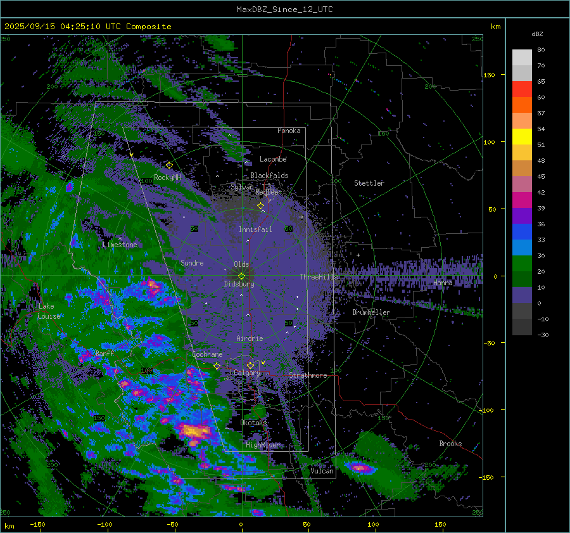This screenshot has height=533, width=570.
Task: Click the yellow arrow marker northwest of RockyMH
Action: [x=132, y=155]
